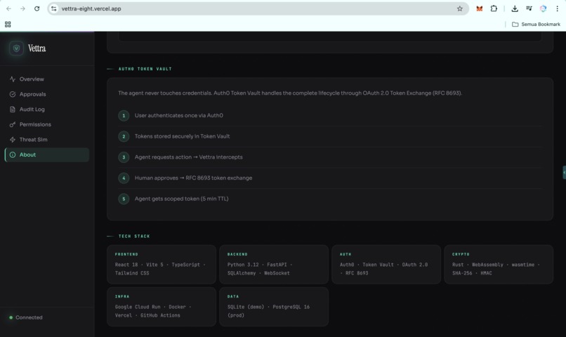Bookmark this page with the star icon
The width and height of the screenshot is (566, 337).
(459, 8)
